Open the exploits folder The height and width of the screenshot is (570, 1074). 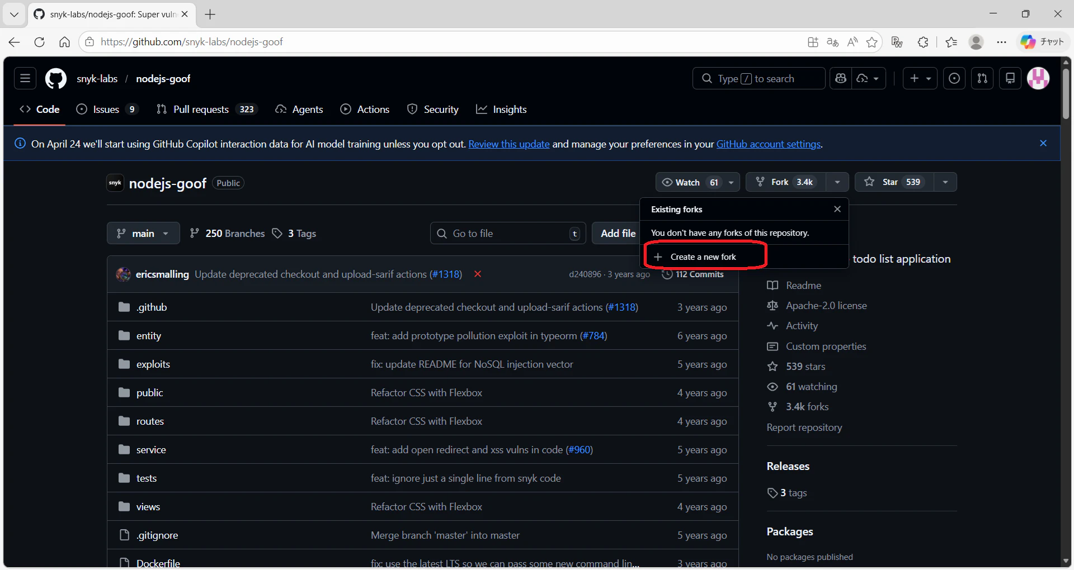click(x=153, y=364)
